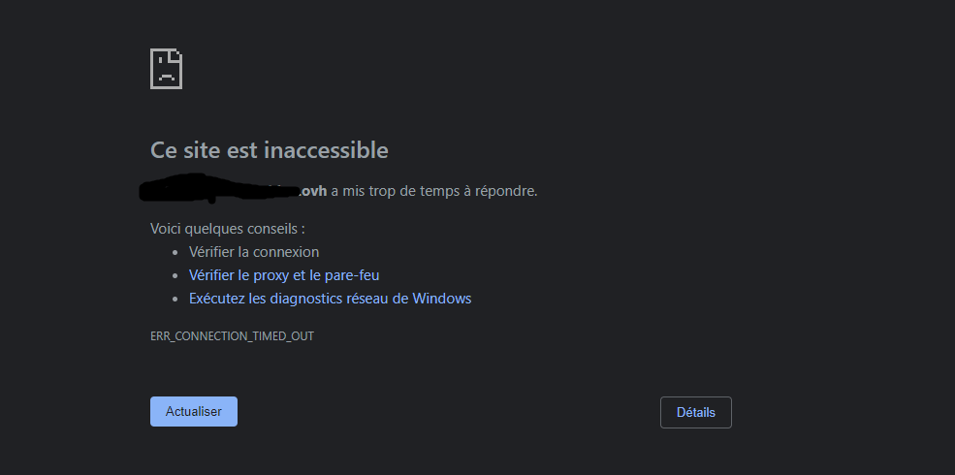The image size is (955, 475).
Task: Click the Vérifier la connexion suggestion text
Action: pyautogui.click(x=254, y=252)
